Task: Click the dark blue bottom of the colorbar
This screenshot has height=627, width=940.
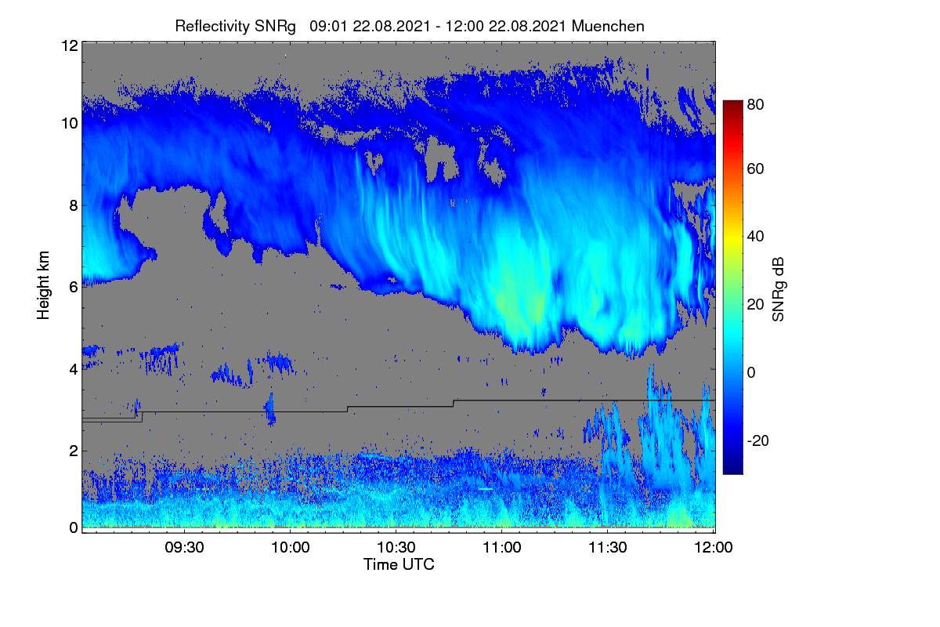Action: click(x=732, y=469)
